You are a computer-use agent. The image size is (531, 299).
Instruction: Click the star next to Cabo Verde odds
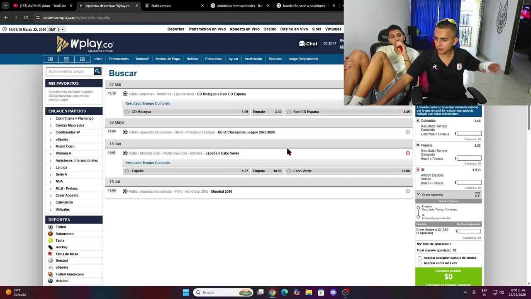tap(289, 171)
